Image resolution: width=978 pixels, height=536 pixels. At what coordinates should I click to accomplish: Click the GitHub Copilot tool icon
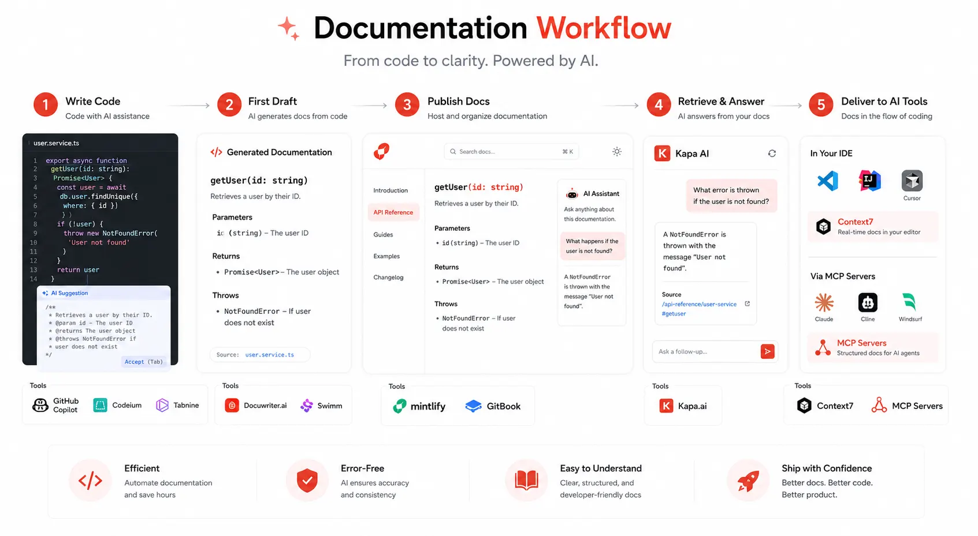click(x=40, y=405)
